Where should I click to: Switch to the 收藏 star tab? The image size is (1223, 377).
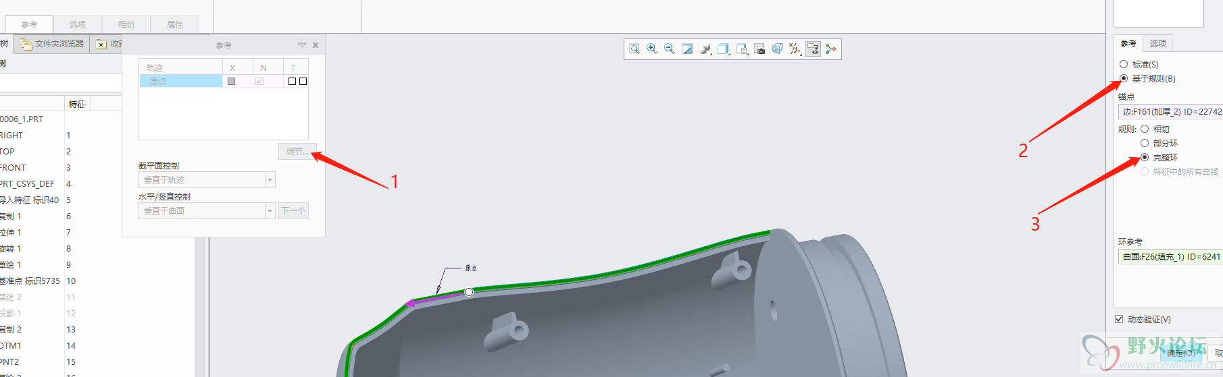pos(107,44)
